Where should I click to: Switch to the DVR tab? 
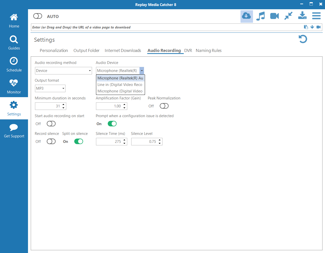(188, 50)
